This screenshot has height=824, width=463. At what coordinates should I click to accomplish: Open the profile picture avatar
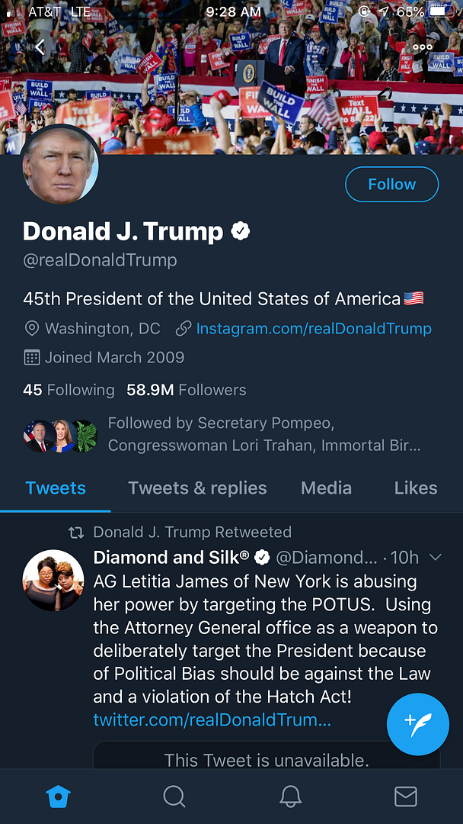[x=60, y=166]
